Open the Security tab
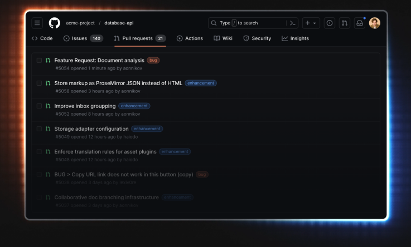The width and height of the screenshot is (411, 247). point(257,38)
